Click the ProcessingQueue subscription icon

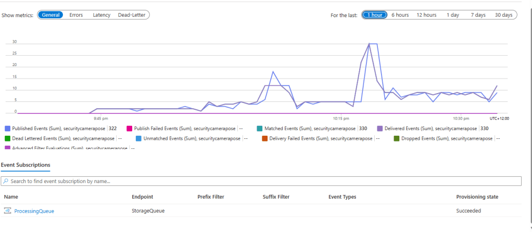[7, 211]
